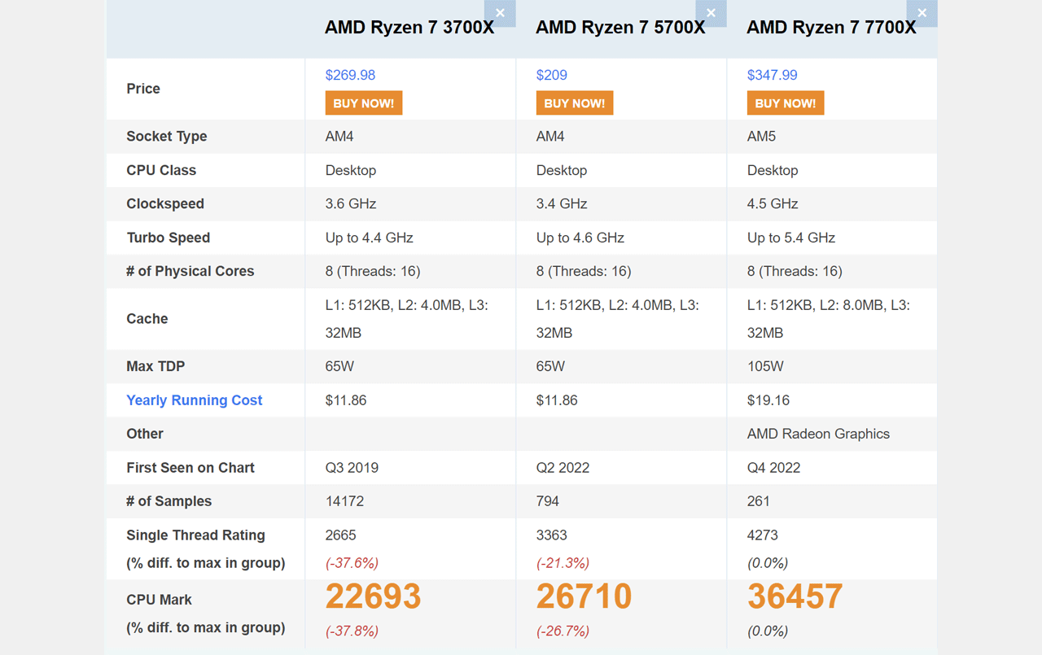
Task: Click the Max TDP row label
Action: pos(155,366)
